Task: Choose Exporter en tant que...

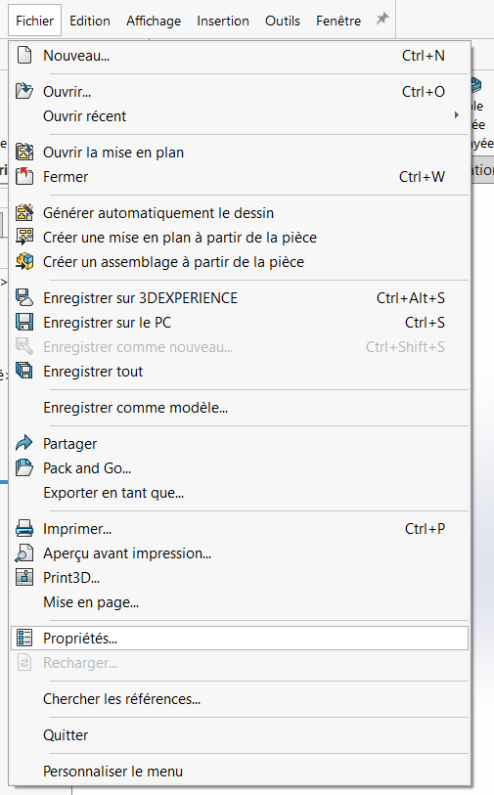Action: coord(113,492)
